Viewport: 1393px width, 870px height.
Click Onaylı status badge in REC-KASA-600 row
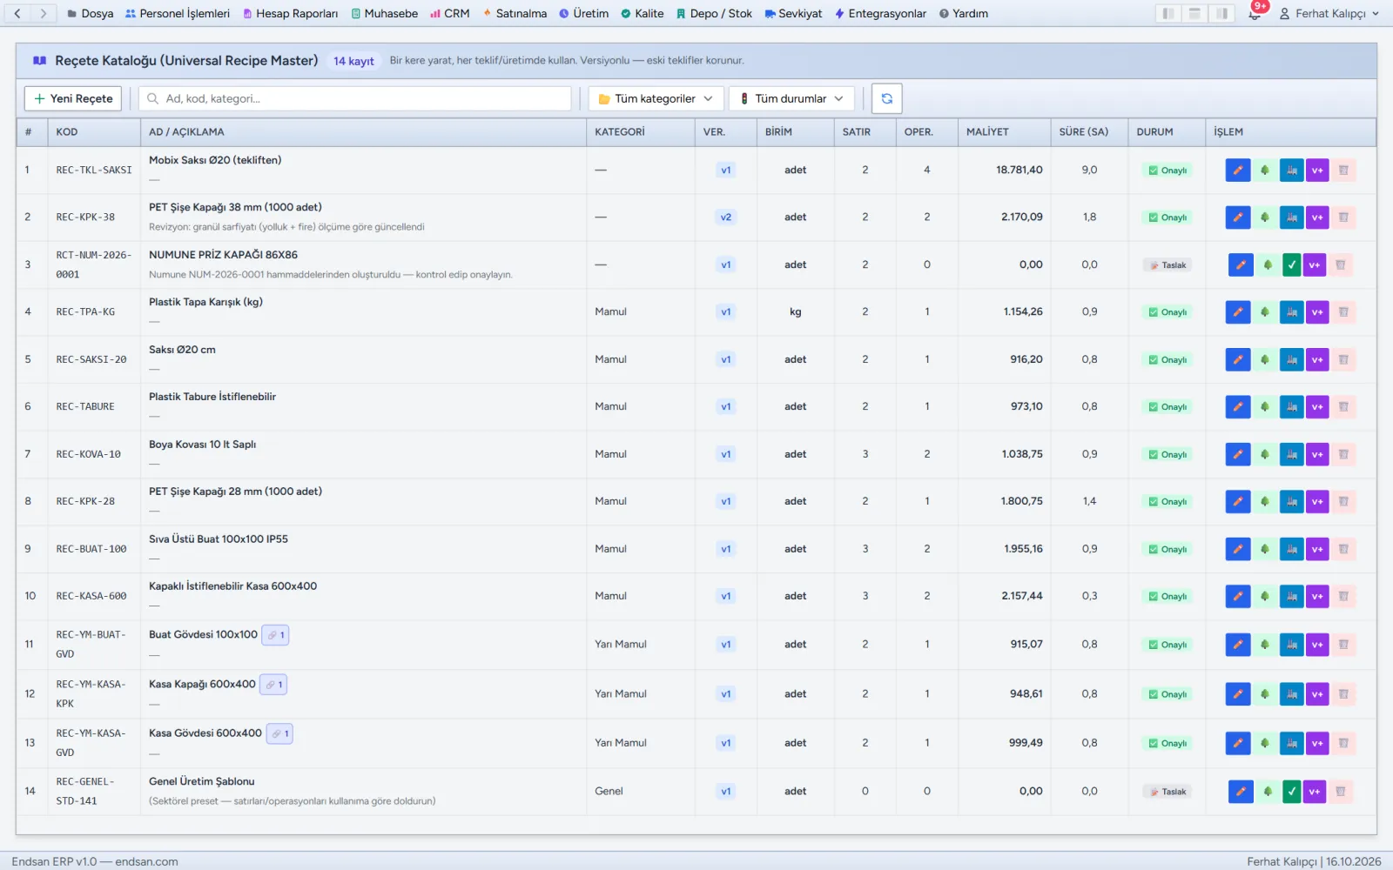click(1168, 597)
